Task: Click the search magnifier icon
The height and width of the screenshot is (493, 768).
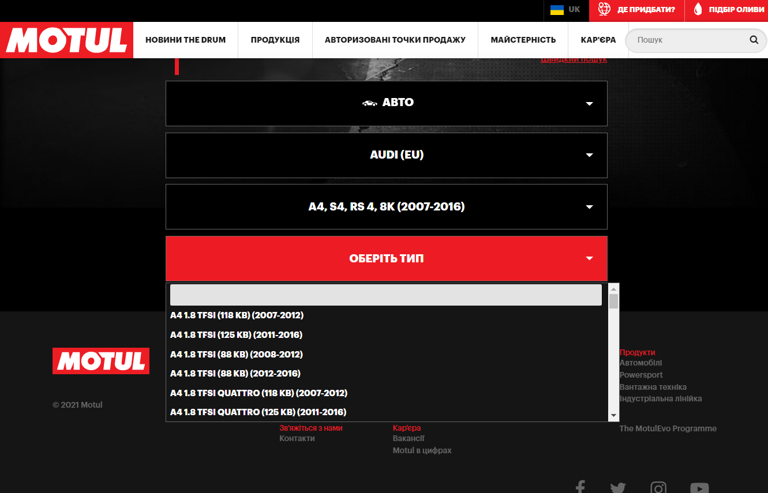Action: (x=754, y=40)
